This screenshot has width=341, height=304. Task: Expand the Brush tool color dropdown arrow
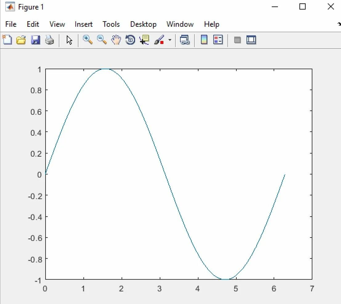click(x=170, y=40)
